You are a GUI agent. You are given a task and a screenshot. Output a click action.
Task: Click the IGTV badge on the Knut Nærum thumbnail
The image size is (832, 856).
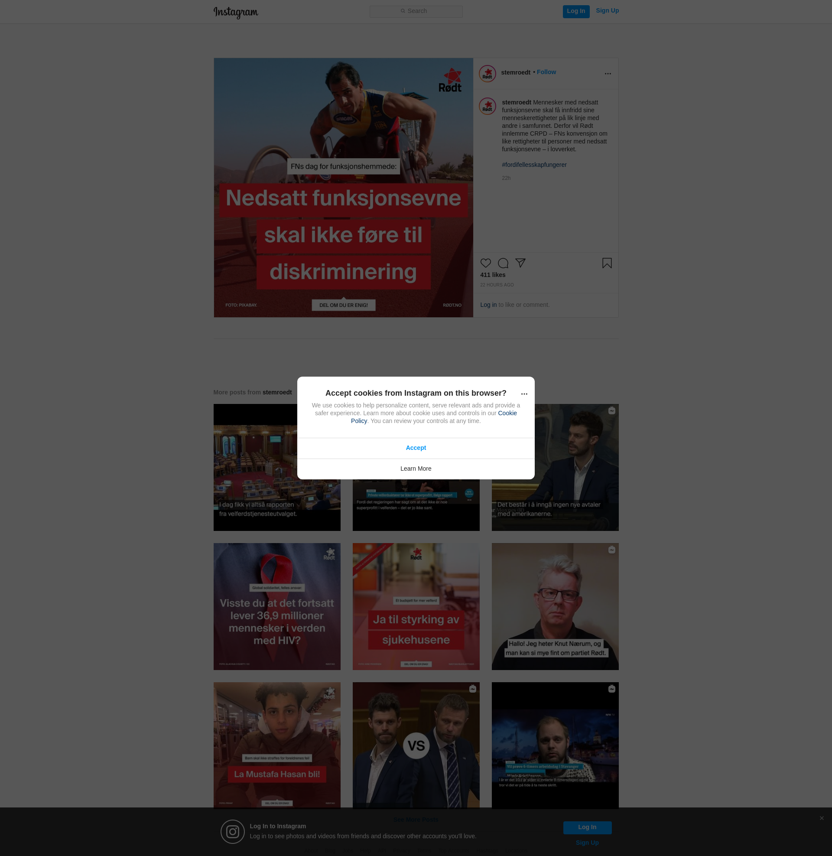612,550
